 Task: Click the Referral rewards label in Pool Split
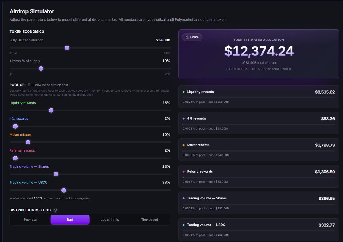pyautogui.click(x=22, y=150)
